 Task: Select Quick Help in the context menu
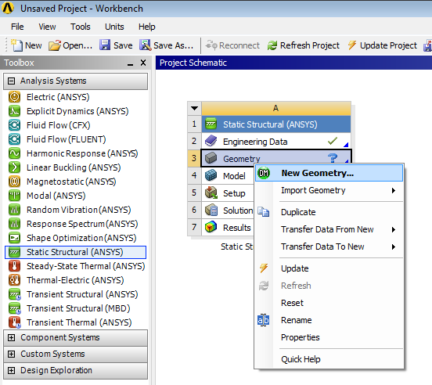[329, 359]
